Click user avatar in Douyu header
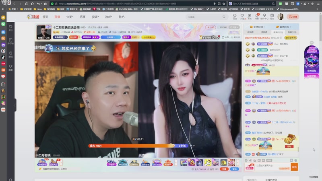322x181 pixels. 281,16
